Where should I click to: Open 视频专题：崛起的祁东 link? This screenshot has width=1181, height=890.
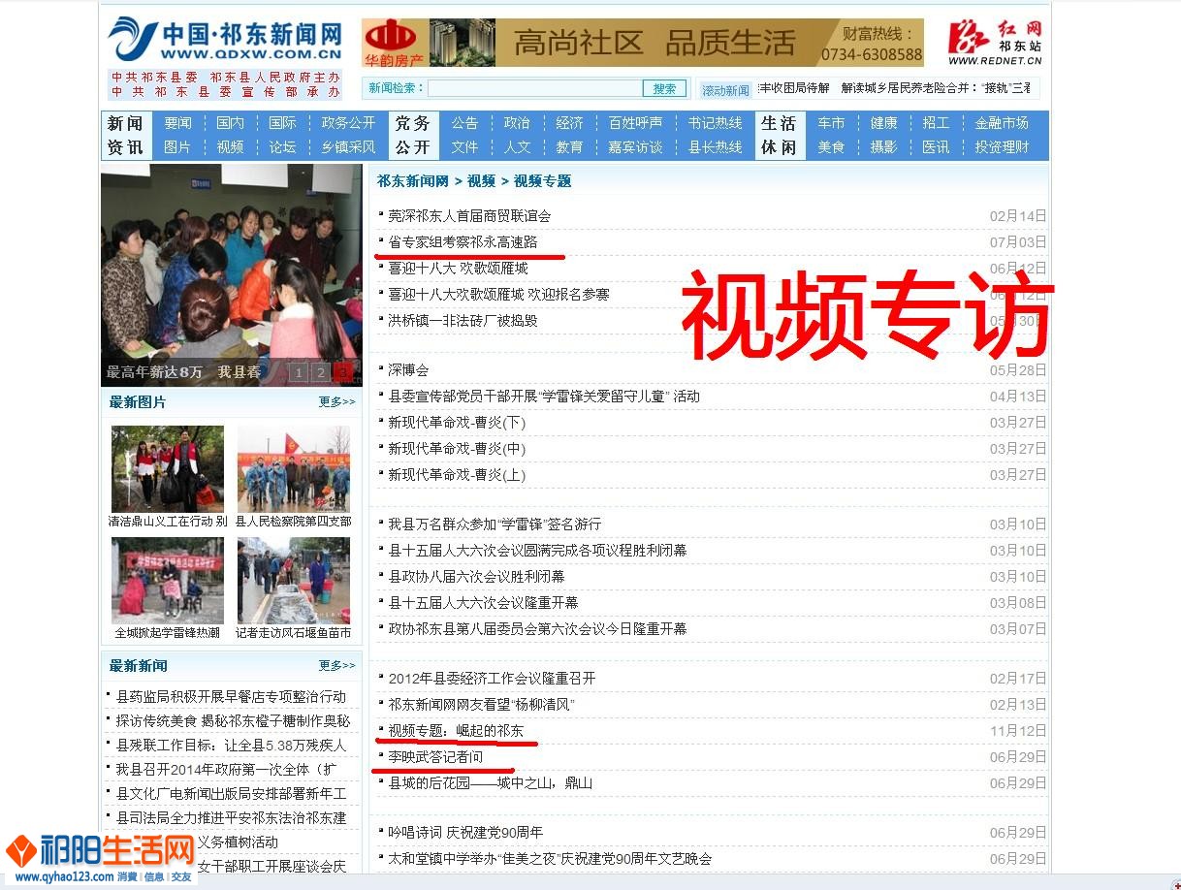pyautogui.click(x=456, y=731)
